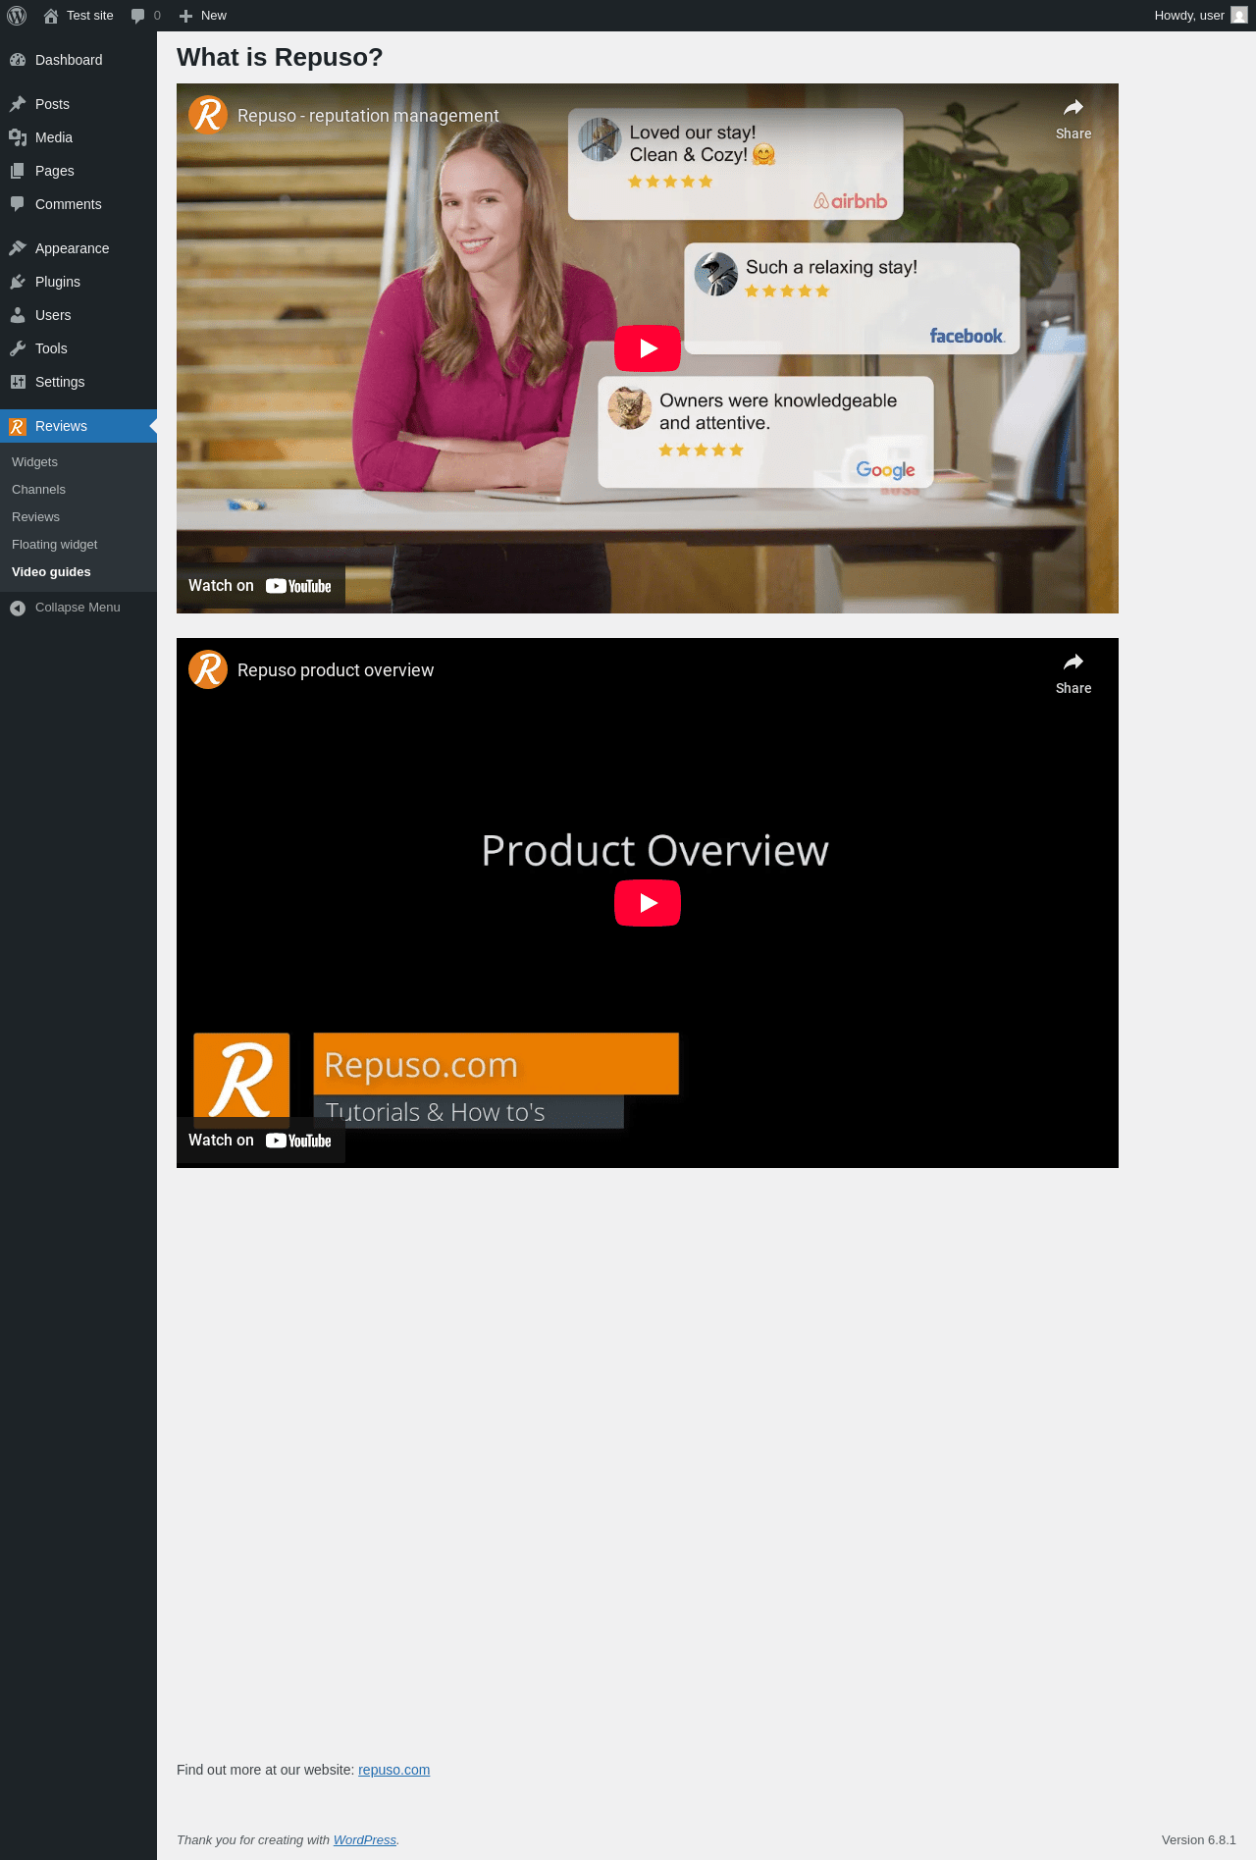
Task: Open the comments bubble in admin bar
Action: [145, 16]
